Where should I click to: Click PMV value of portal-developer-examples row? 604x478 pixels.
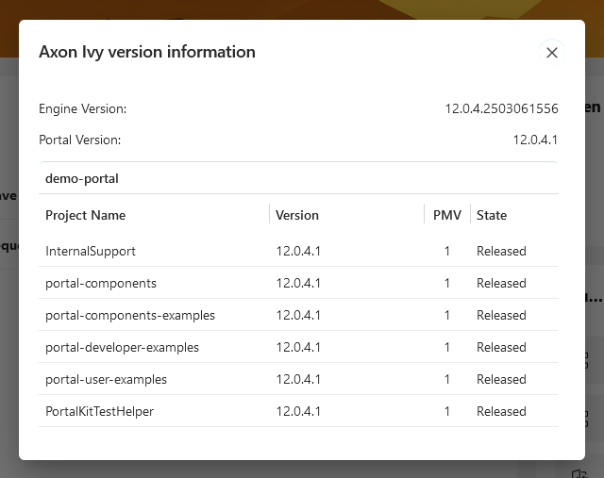[x=446, y=347]
